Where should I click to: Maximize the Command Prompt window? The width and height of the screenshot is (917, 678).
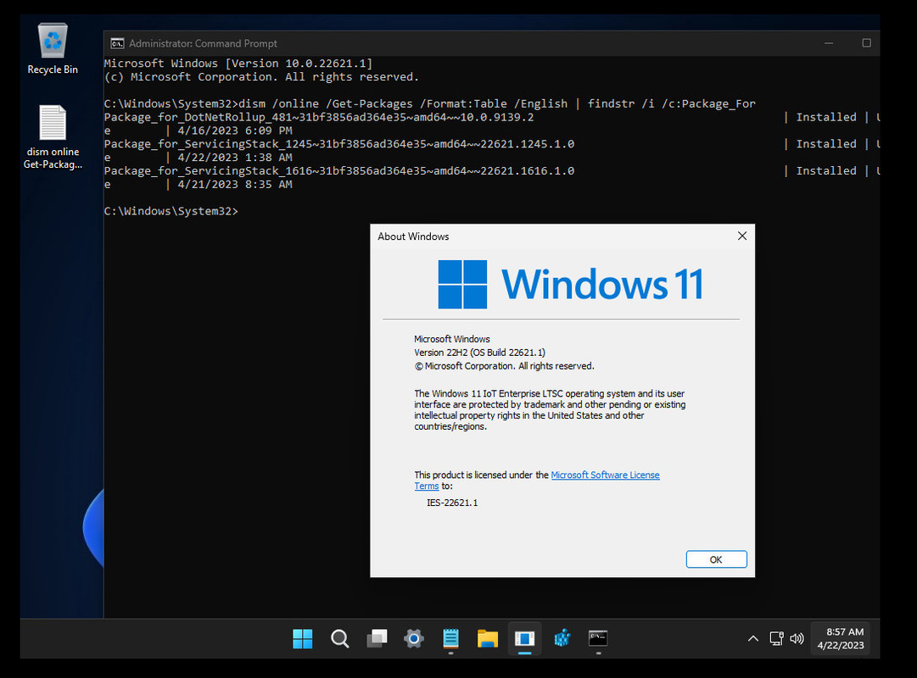[866, 43]
